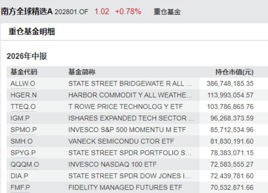Select the VANECK SEMICONDUCTOR ETF name cell
This screenshot has height=193, width=268.
click(121, 141)
